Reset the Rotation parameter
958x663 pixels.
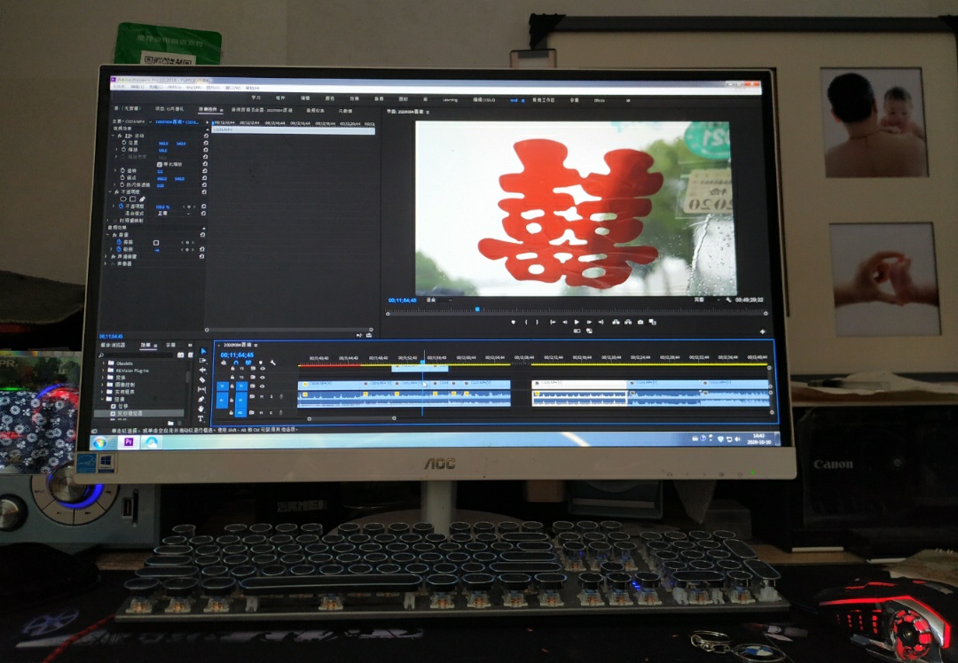[205, 171]
